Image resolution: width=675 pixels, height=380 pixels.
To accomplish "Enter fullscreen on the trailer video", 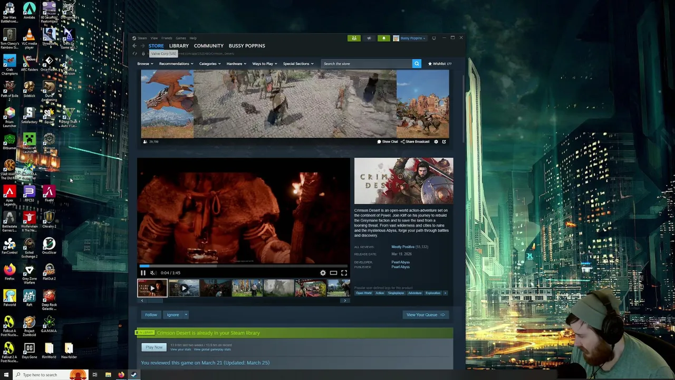I will point(344,273).
